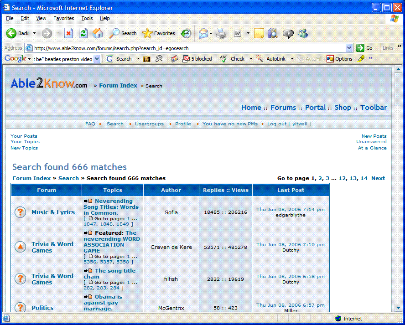
Task: Click the Google toolbar logo
Action: tap(16, 59)
